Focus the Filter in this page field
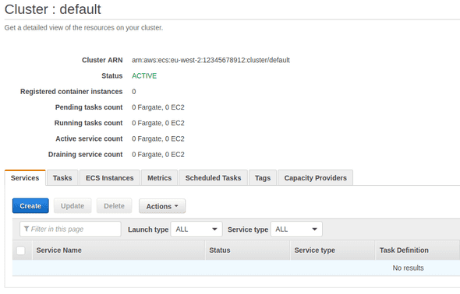Screen dimensions: 460x294 click(70, 229)
